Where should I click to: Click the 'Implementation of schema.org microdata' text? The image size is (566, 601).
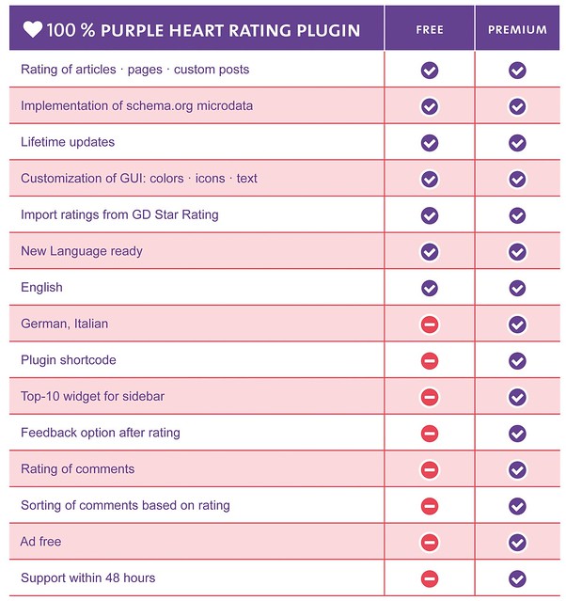[x=136, y=105]
